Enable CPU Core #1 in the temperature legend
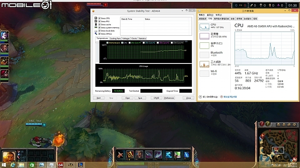 130,43
